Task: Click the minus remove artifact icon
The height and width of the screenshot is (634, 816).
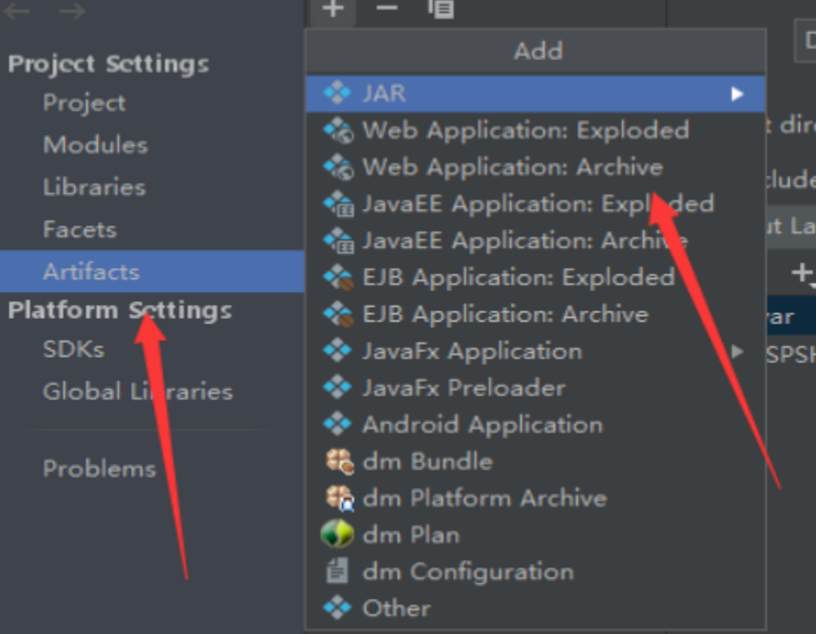Action: coord(387,7)
